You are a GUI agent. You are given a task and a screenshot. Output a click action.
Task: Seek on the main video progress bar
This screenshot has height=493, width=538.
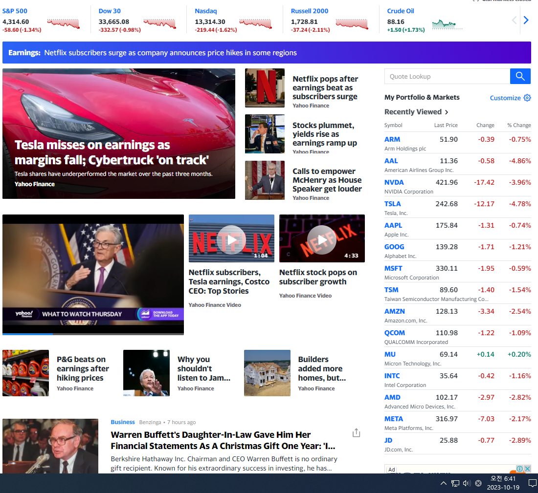pos(93,334)
